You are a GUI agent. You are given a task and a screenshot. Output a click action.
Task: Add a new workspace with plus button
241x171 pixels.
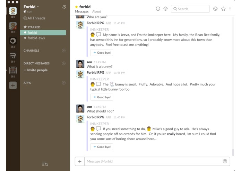[13, 85]
